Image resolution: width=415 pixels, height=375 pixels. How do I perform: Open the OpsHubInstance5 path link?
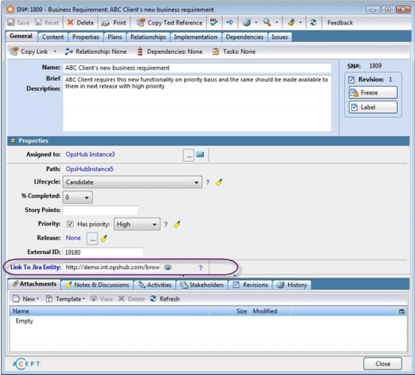click(x=89, y=169)
